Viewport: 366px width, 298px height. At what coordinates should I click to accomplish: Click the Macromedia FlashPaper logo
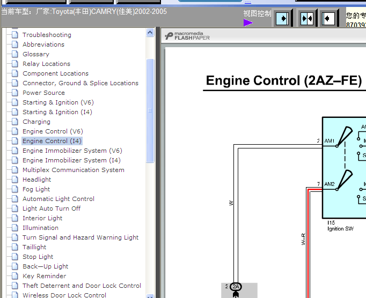(187, 36)
